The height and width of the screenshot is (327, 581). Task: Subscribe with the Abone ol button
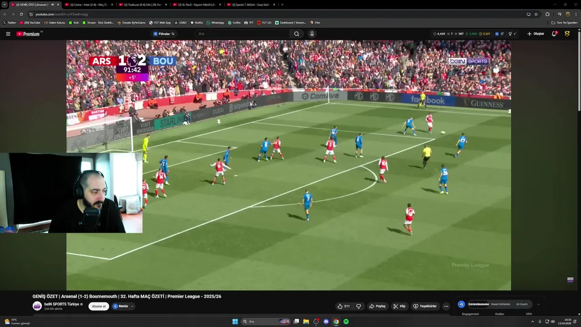(x=99, y=306)
